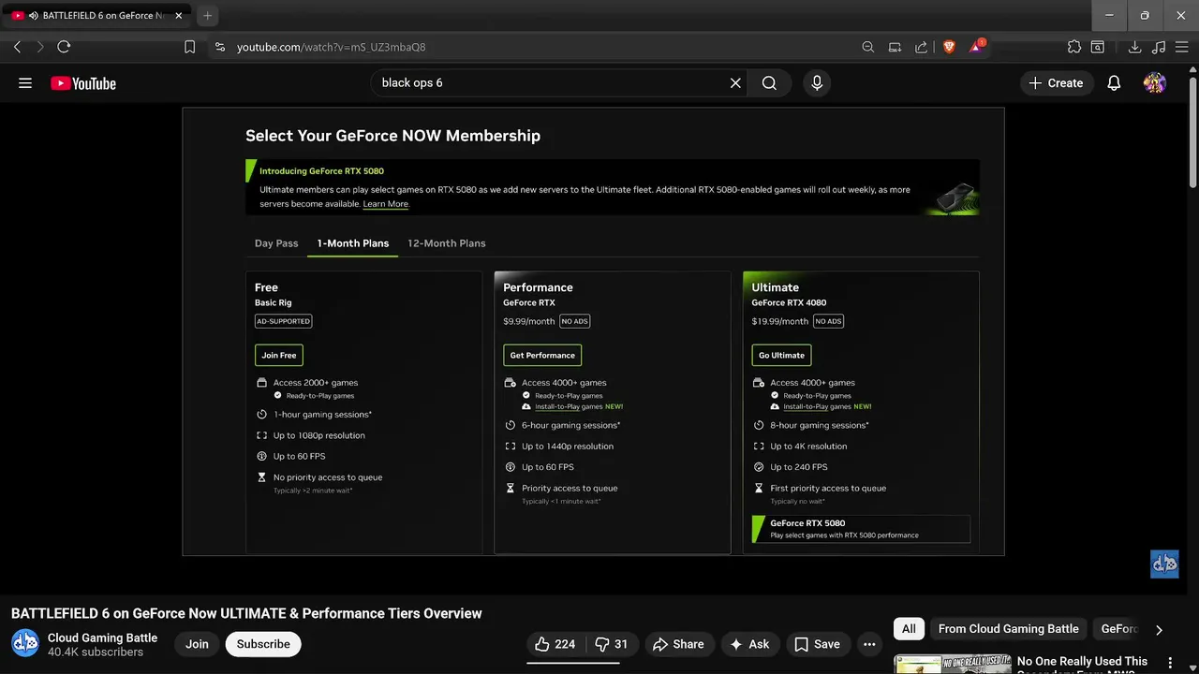Open the music note playlist icon
Viewport: 1199px width, 674px height.
point(1159,47)
